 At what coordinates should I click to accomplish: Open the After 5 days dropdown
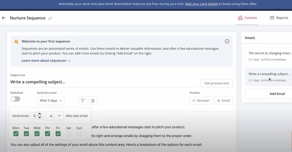click(x=51, y=101)
